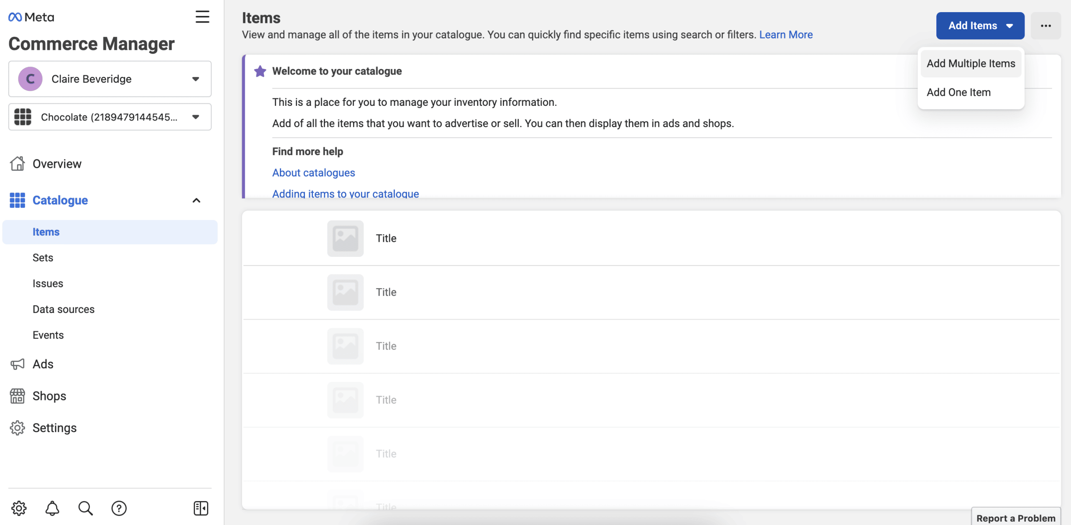Open the bottom-left settings gear icon

coord(19,508)
